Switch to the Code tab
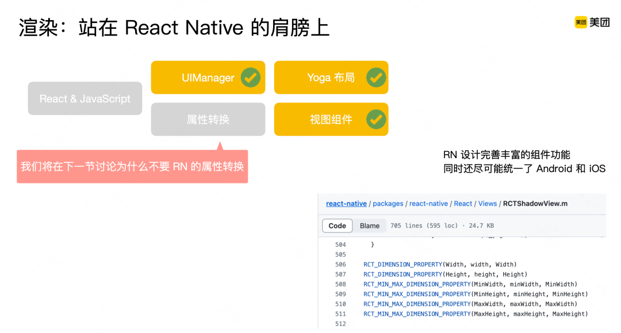The height and width of the screenshot is (333, 621). pyautogui.click(x=337, y=225)
